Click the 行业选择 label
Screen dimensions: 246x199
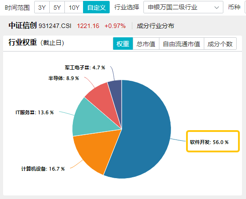(127, 7)
